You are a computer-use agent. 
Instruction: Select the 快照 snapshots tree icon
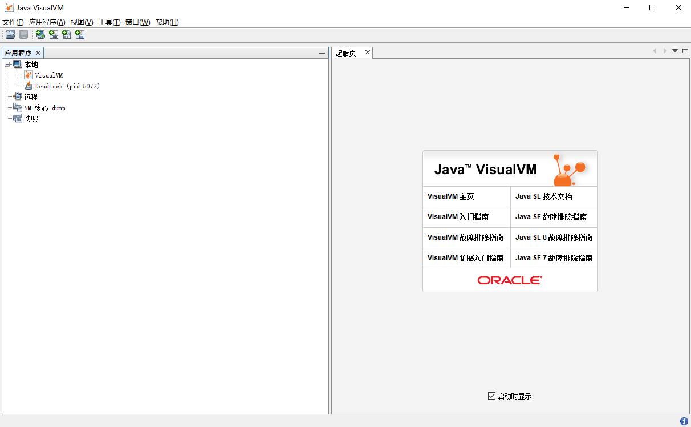18,119
